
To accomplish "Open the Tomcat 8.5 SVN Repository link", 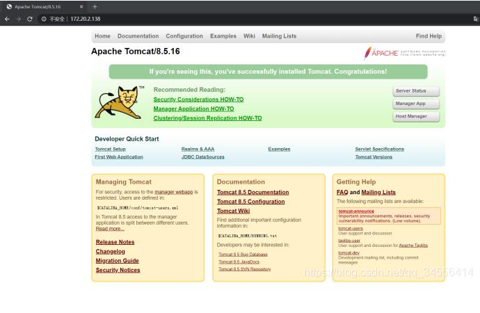I will (x=245, y=269).
